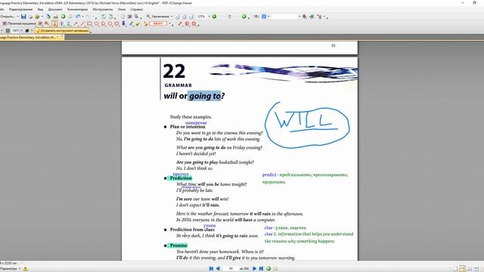Open the 100% opacity dropdown

[x=21, y=30]
